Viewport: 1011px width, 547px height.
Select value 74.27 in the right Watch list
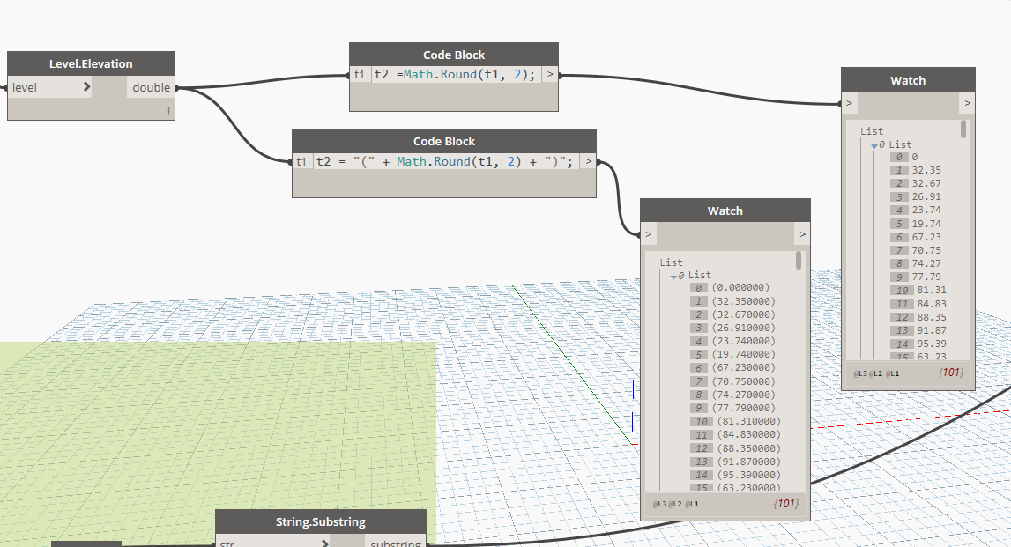(x=926, y=263)
